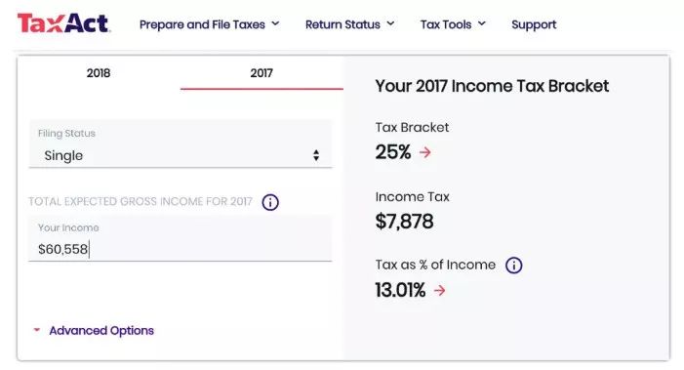Open the Filing Status dropdown showing Single
This screenshot has width=684, height=370.
[181, 144]
